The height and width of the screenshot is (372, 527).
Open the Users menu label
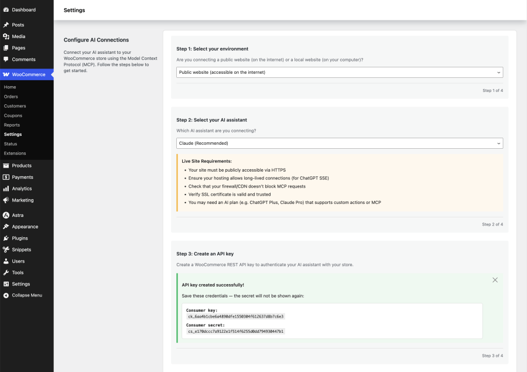tap(18, 261)
